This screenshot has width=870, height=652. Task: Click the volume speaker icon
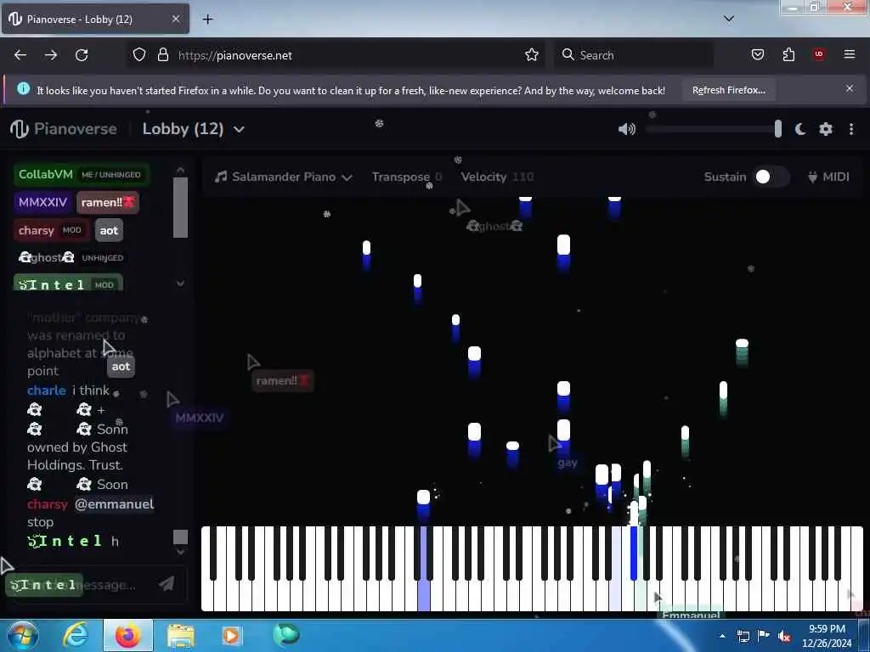[x=626, y=129]
